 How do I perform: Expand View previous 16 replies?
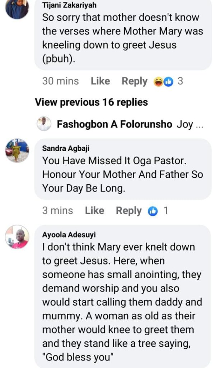point(91,102)
